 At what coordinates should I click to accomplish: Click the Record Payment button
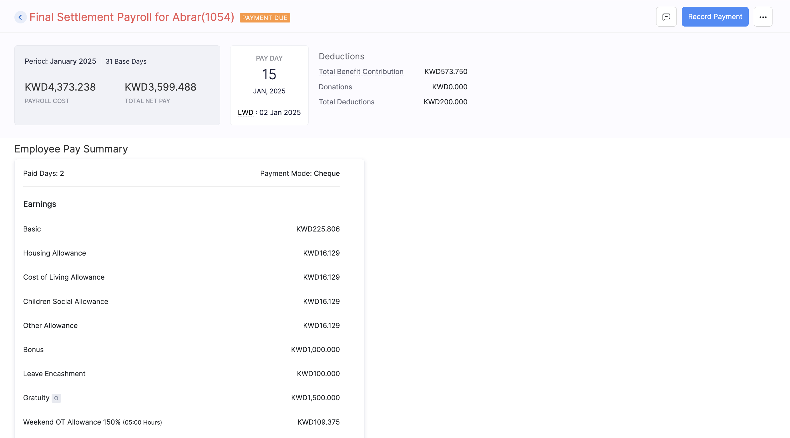(x=715, y=17)
